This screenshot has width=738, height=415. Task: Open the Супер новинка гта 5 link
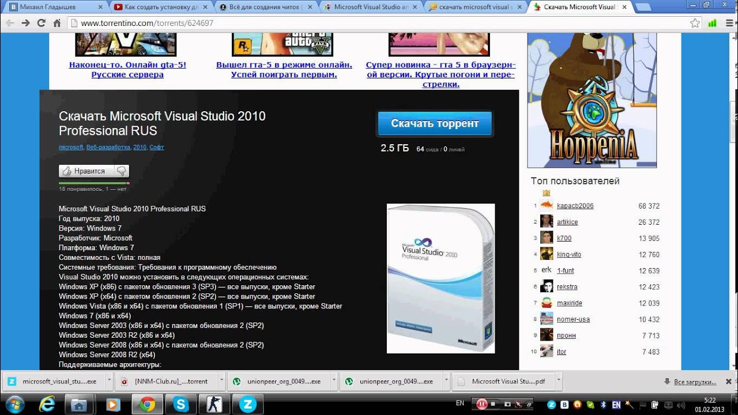440,74
